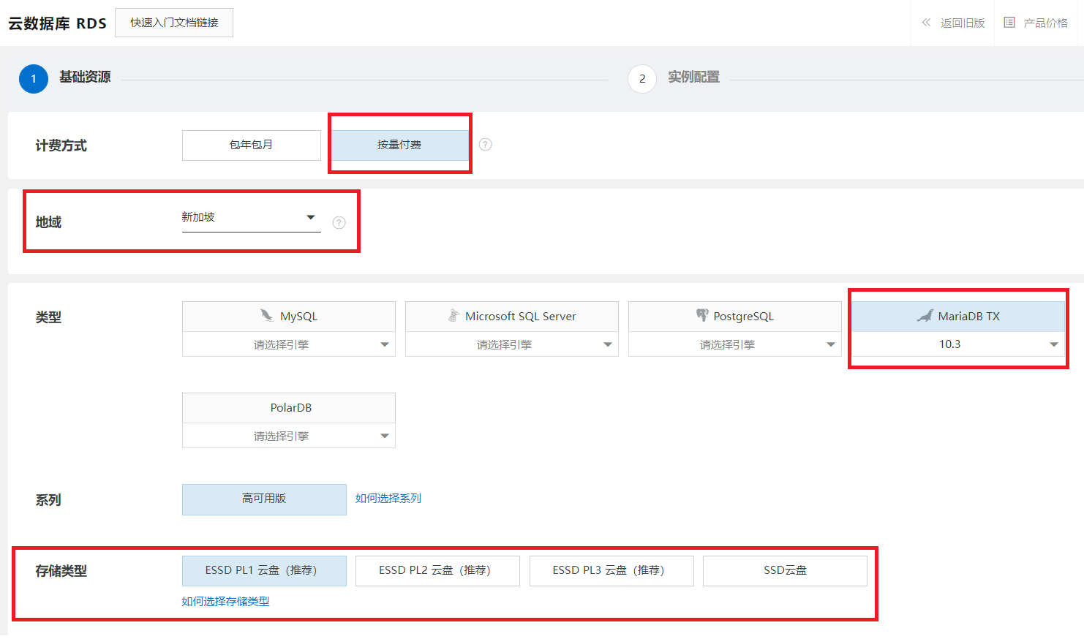
Task: Click 返回旧版 link
Action: [963, 23]
